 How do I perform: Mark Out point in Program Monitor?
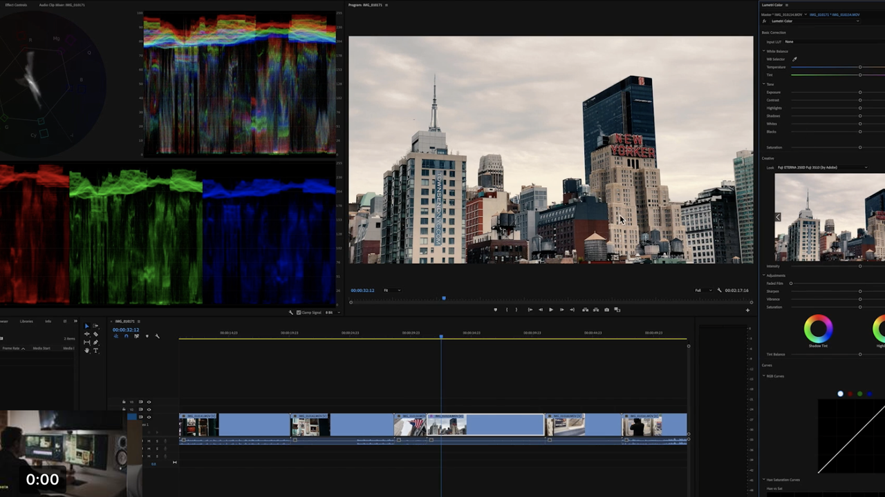[x=516, y=310]
